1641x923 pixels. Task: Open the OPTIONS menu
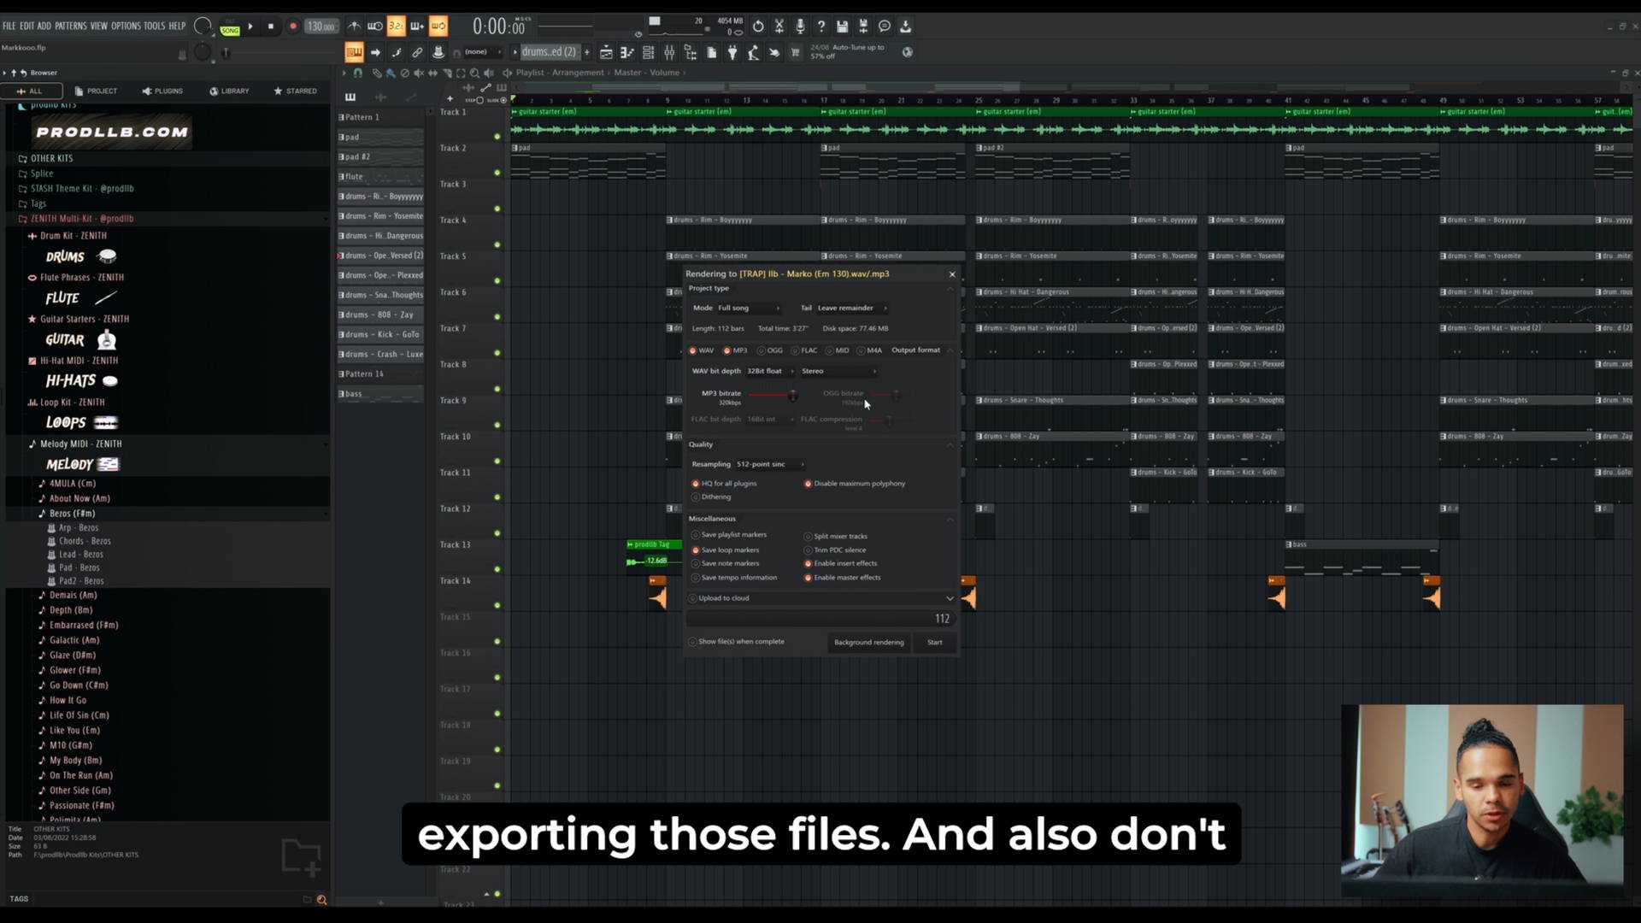(x=126, y=26)
